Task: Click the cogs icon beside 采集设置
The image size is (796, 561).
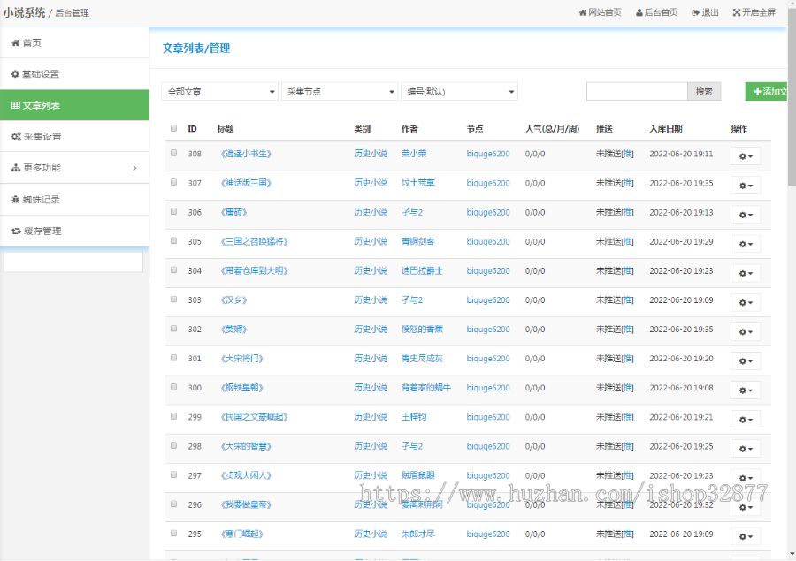Action: pos(16,137)
